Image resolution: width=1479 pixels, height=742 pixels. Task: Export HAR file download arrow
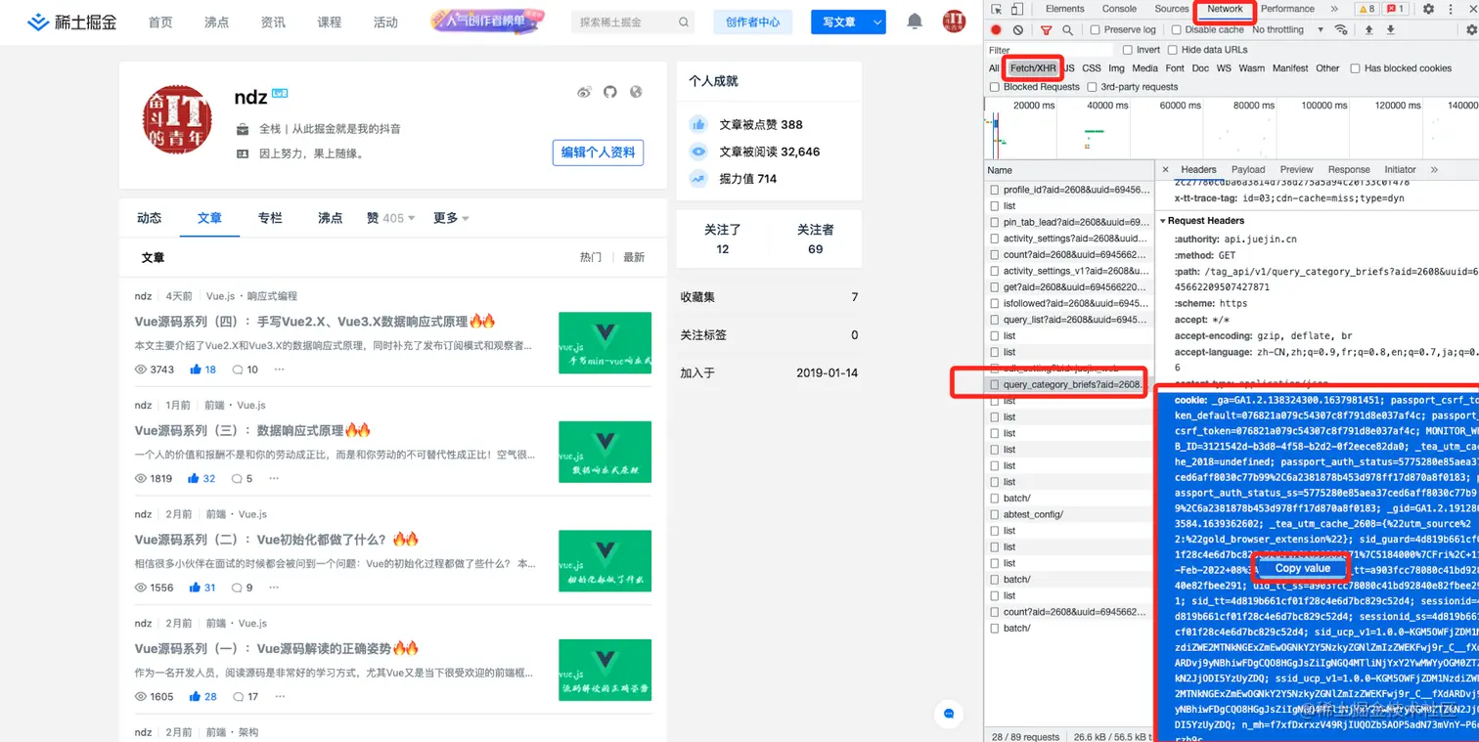(1390, 30)
